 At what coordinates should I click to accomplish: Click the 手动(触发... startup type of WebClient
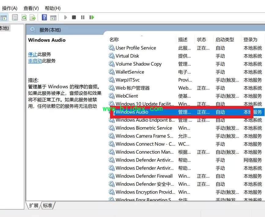pos(227,96)
